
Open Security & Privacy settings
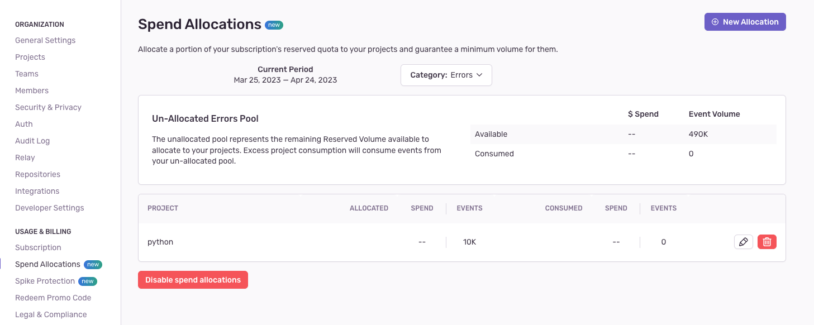click(x=48, y=107)
